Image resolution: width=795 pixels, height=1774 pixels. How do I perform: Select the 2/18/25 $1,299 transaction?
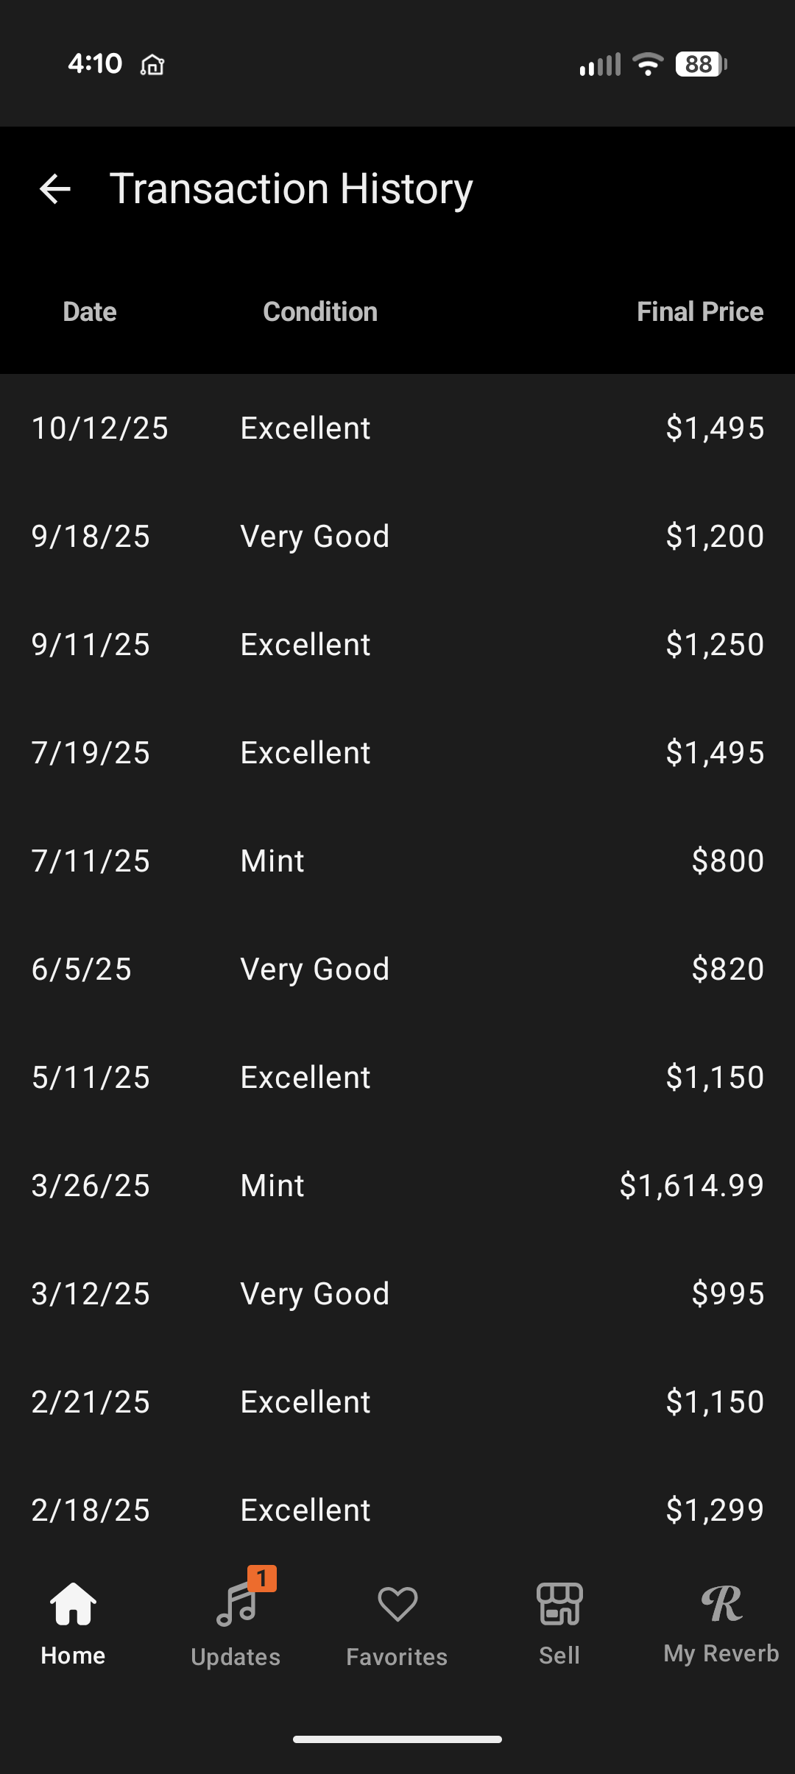click(397, 1510)
